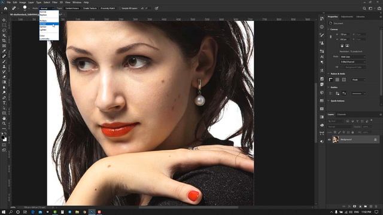Open File Explorer from the taskbar

[x=77, y=212]
